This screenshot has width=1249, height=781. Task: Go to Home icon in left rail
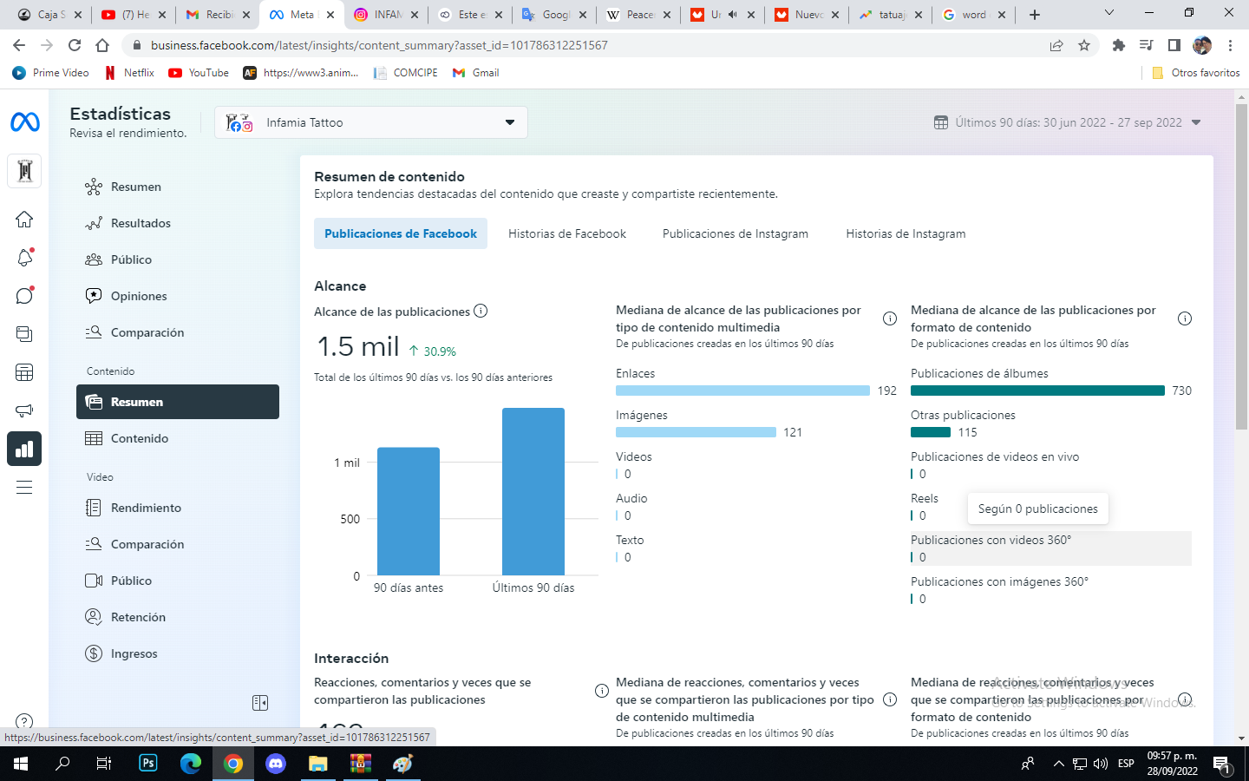coord(24,219)
